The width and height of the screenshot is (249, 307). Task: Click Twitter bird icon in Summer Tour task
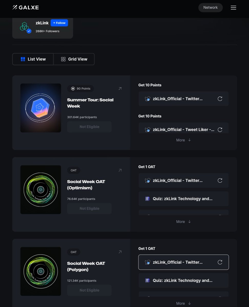147,99
